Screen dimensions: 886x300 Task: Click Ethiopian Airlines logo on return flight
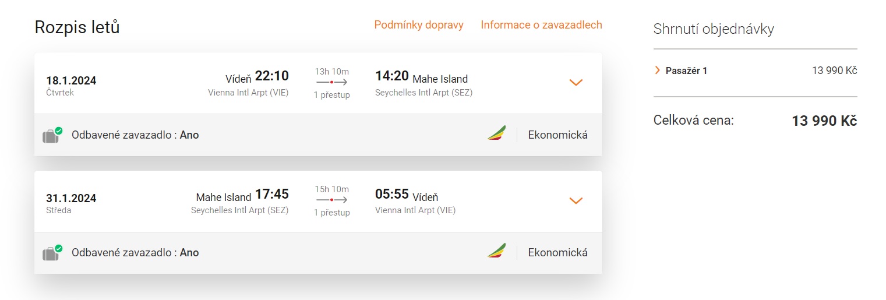point(496,252)
